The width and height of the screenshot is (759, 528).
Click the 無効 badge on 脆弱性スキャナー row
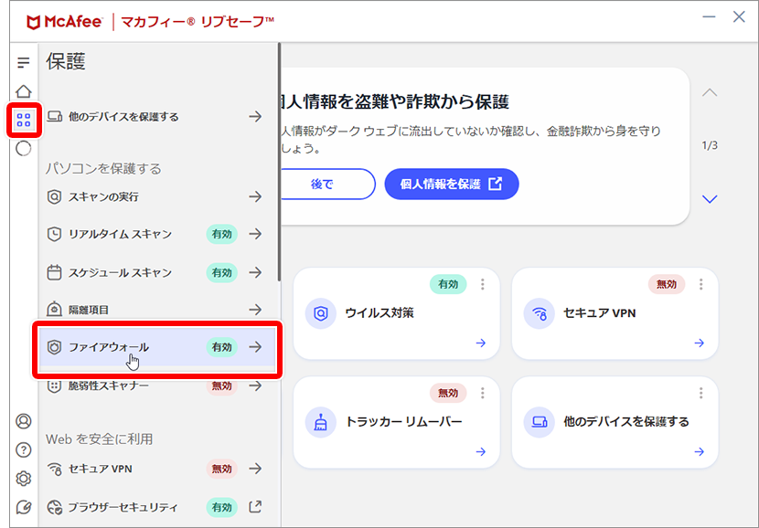(x=221, y=385)
